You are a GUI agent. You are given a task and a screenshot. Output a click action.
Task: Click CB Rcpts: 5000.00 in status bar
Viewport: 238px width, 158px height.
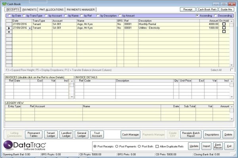click(90, 154)
